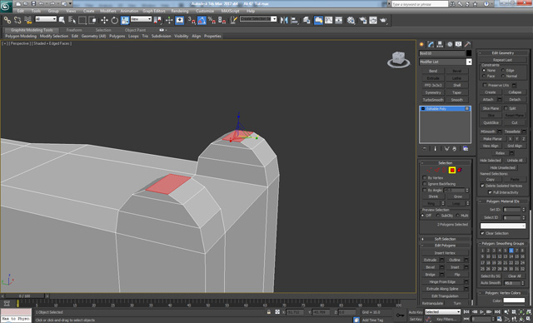Viewport: 533px width, 323px height.
Task: Enable the By Angle checkbox
Action: (425, 190)
